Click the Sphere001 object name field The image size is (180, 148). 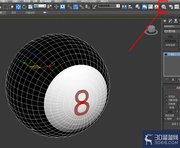click(x=172, y=26)
